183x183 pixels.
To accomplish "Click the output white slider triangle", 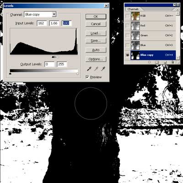I will (x=78, y=74).
